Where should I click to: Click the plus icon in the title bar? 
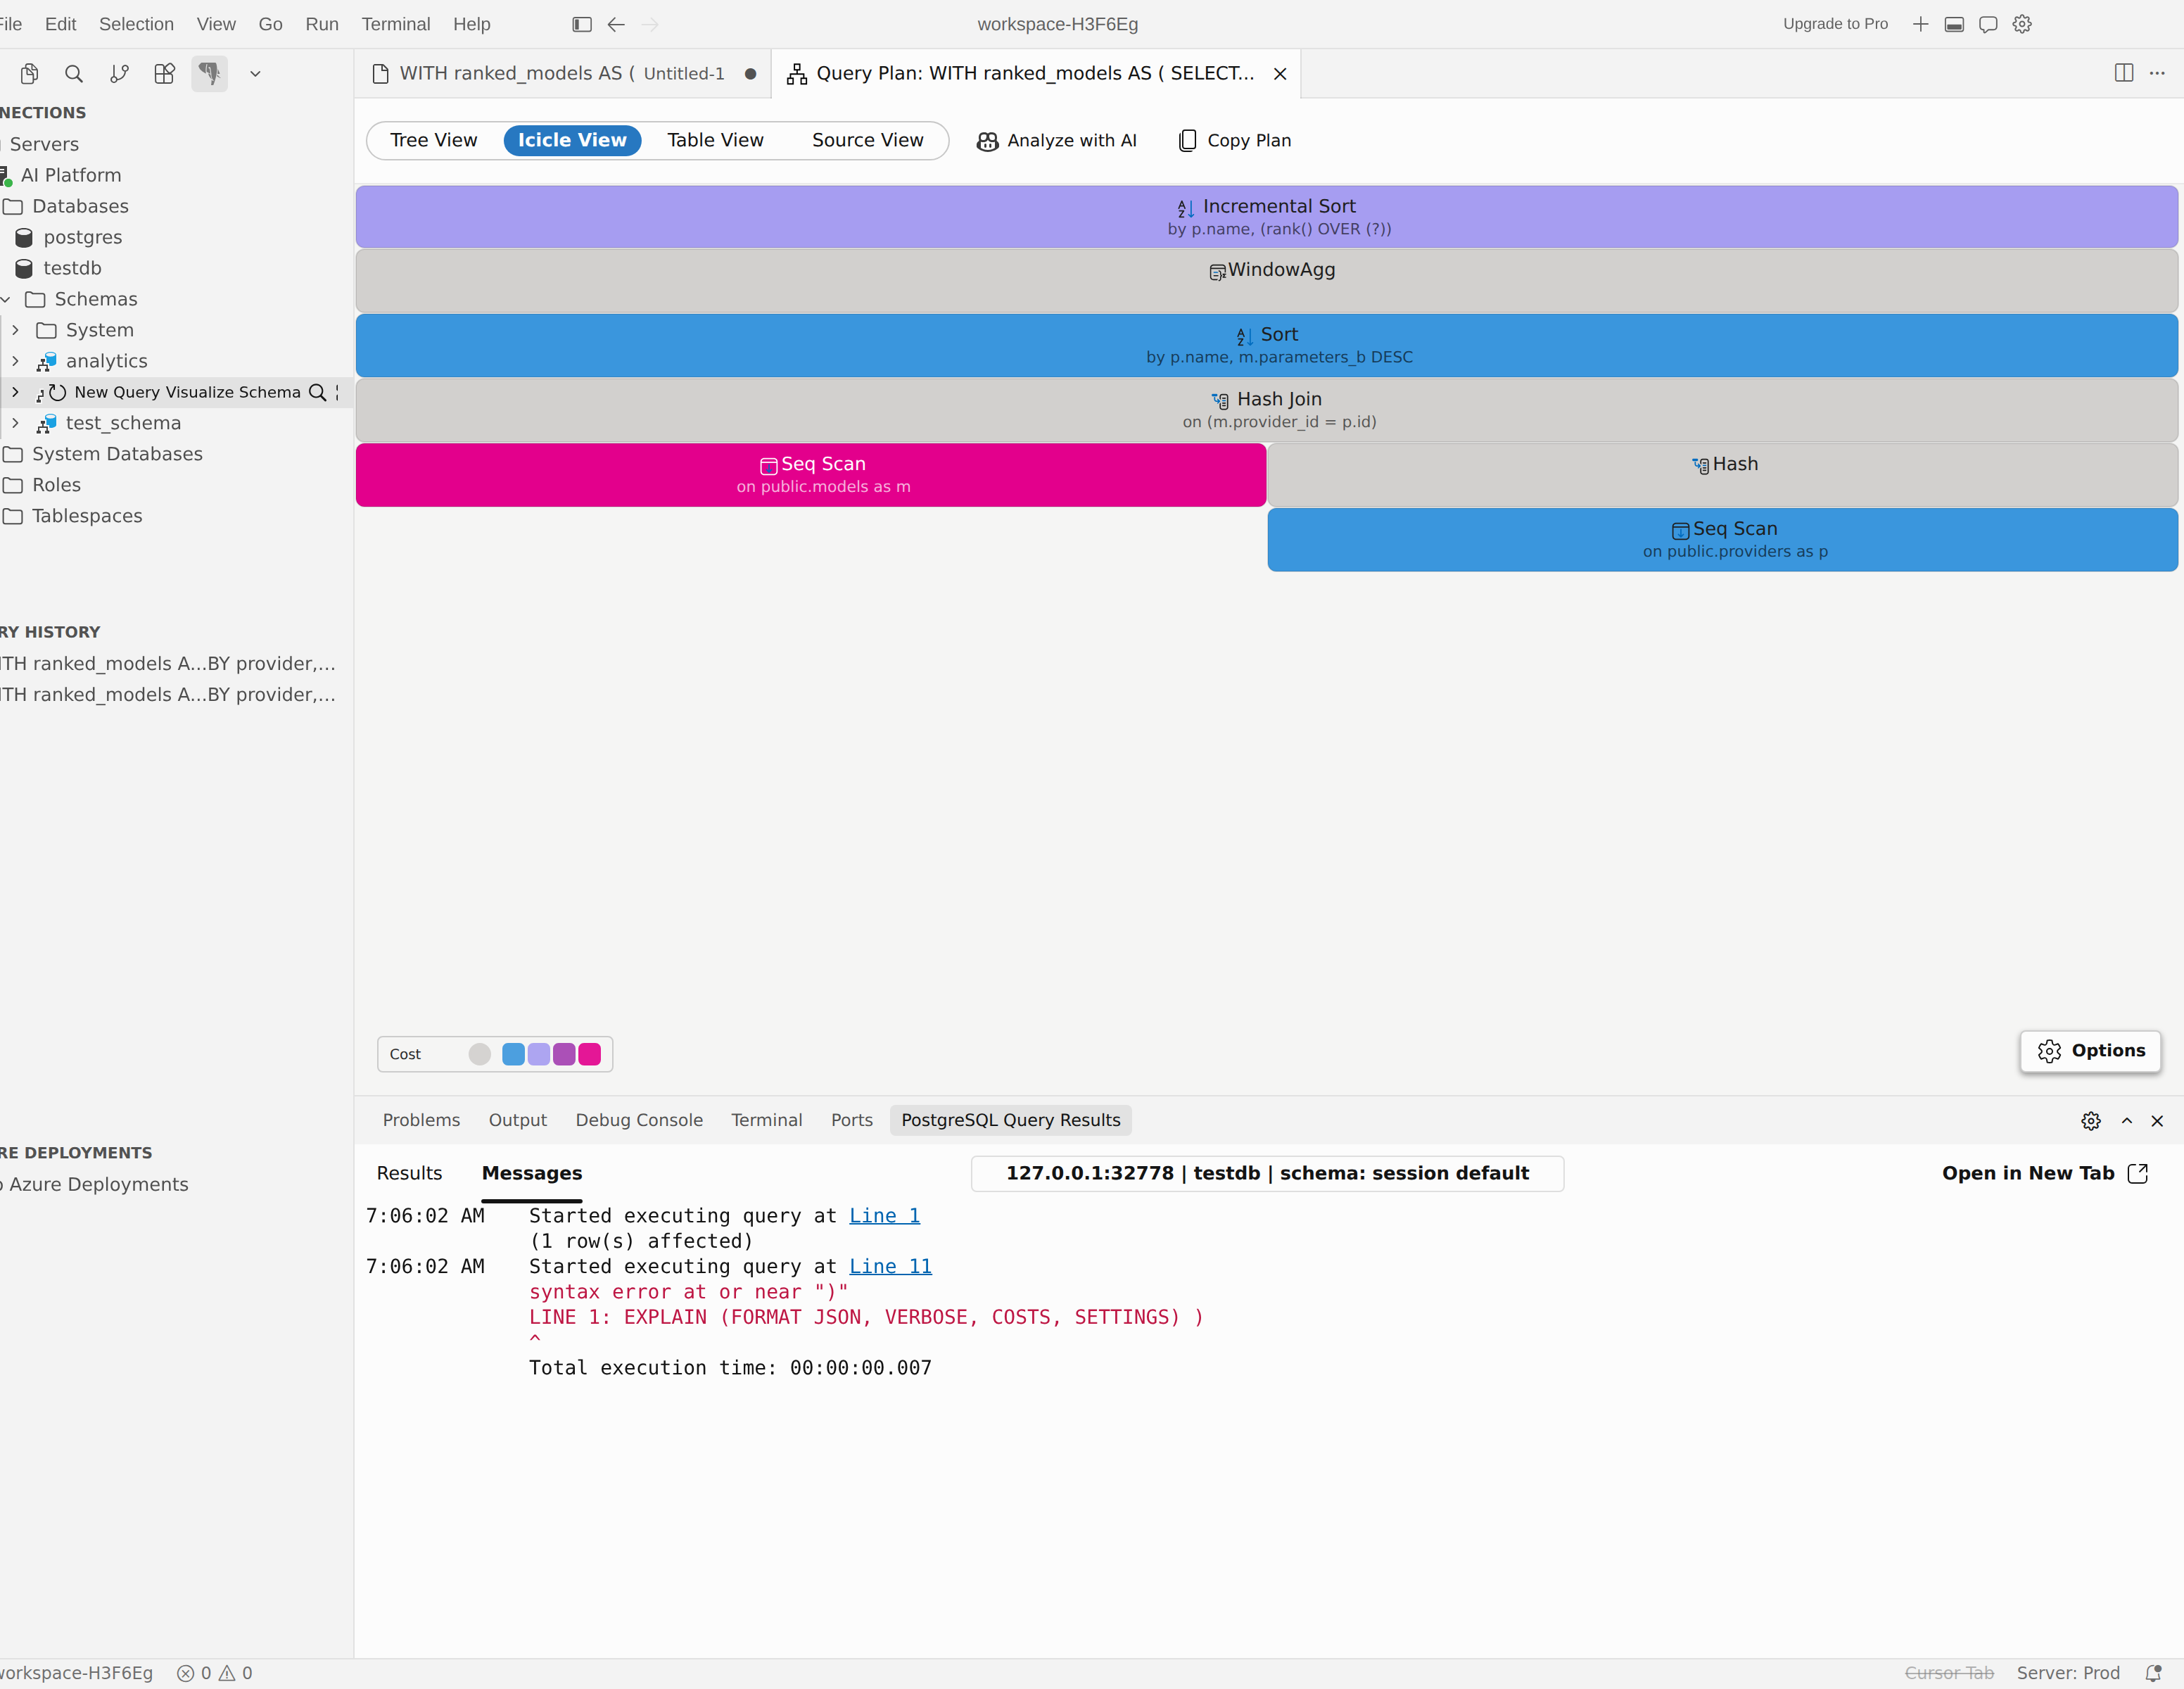pyautogui.click(x=1920, y=24)
